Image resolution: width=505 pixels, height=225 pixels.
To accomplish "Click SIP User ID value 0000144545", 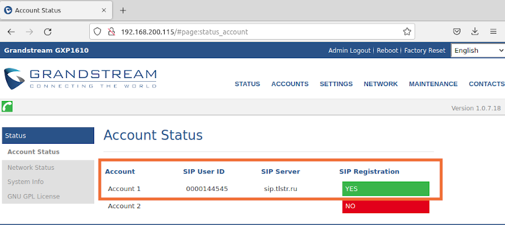I will (207, 188).
